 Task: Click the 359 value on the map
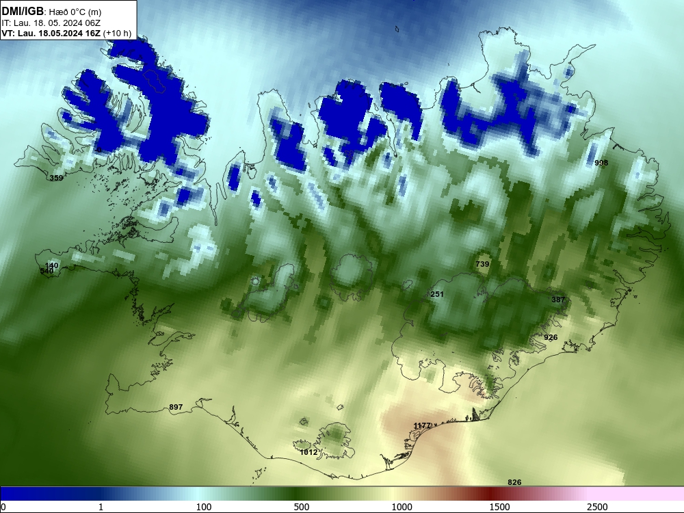(56, 178)
